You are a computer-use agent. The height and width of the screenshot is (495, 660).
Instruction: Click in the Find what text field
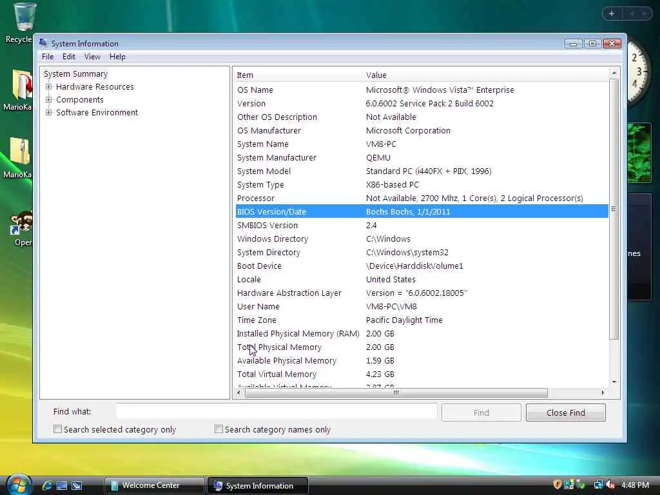pyautogui.click(x=277, y=412)
